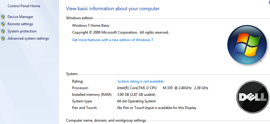270x124 pixels.
Task: Open the Advanced system settings link
Action: pos(28,38)
